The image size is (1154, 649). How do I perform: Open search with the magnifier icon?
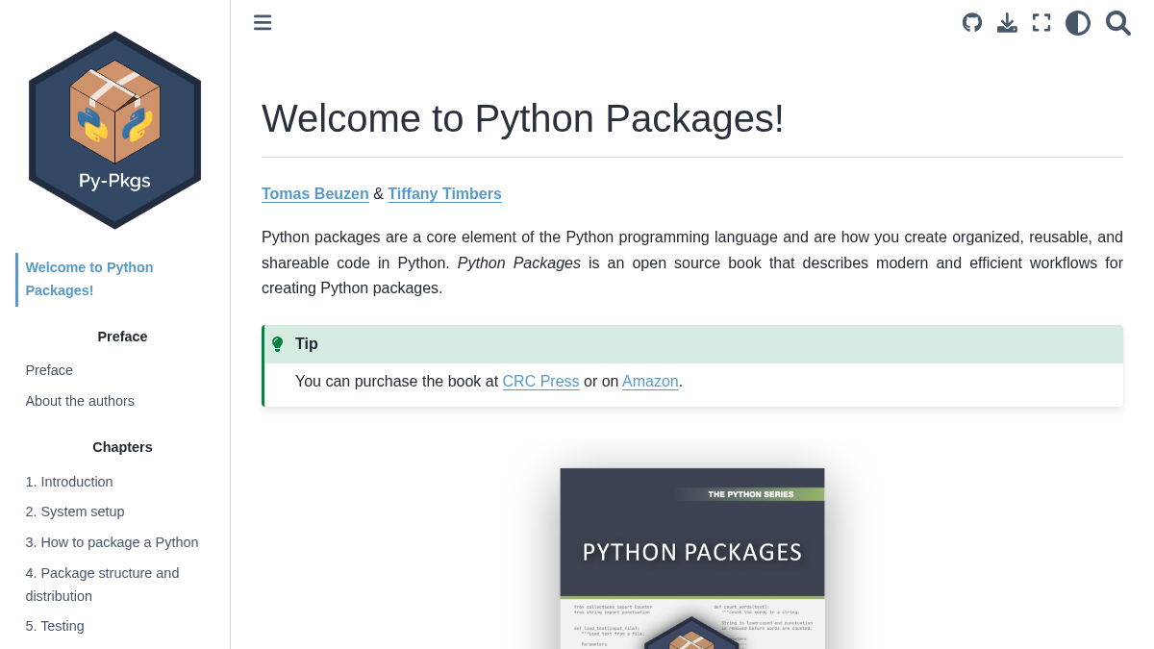tap(1117, 23)
